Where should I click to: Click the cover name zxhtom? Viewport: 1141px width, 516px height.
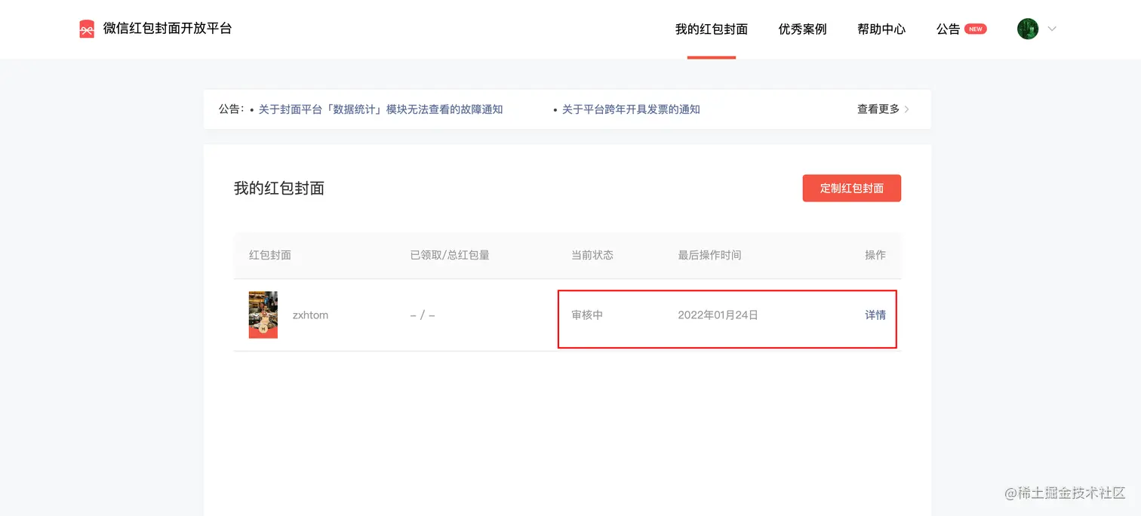click(x=310, y=315)
